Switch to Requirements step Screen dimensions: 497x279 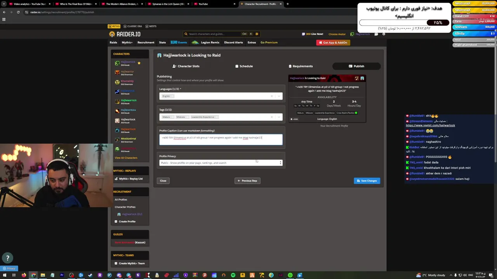point(301,66)
